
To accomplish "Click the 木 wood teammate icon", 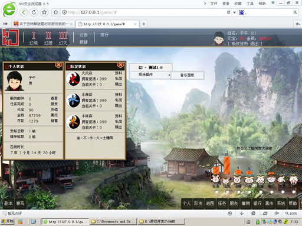I will tap(73, 122).
